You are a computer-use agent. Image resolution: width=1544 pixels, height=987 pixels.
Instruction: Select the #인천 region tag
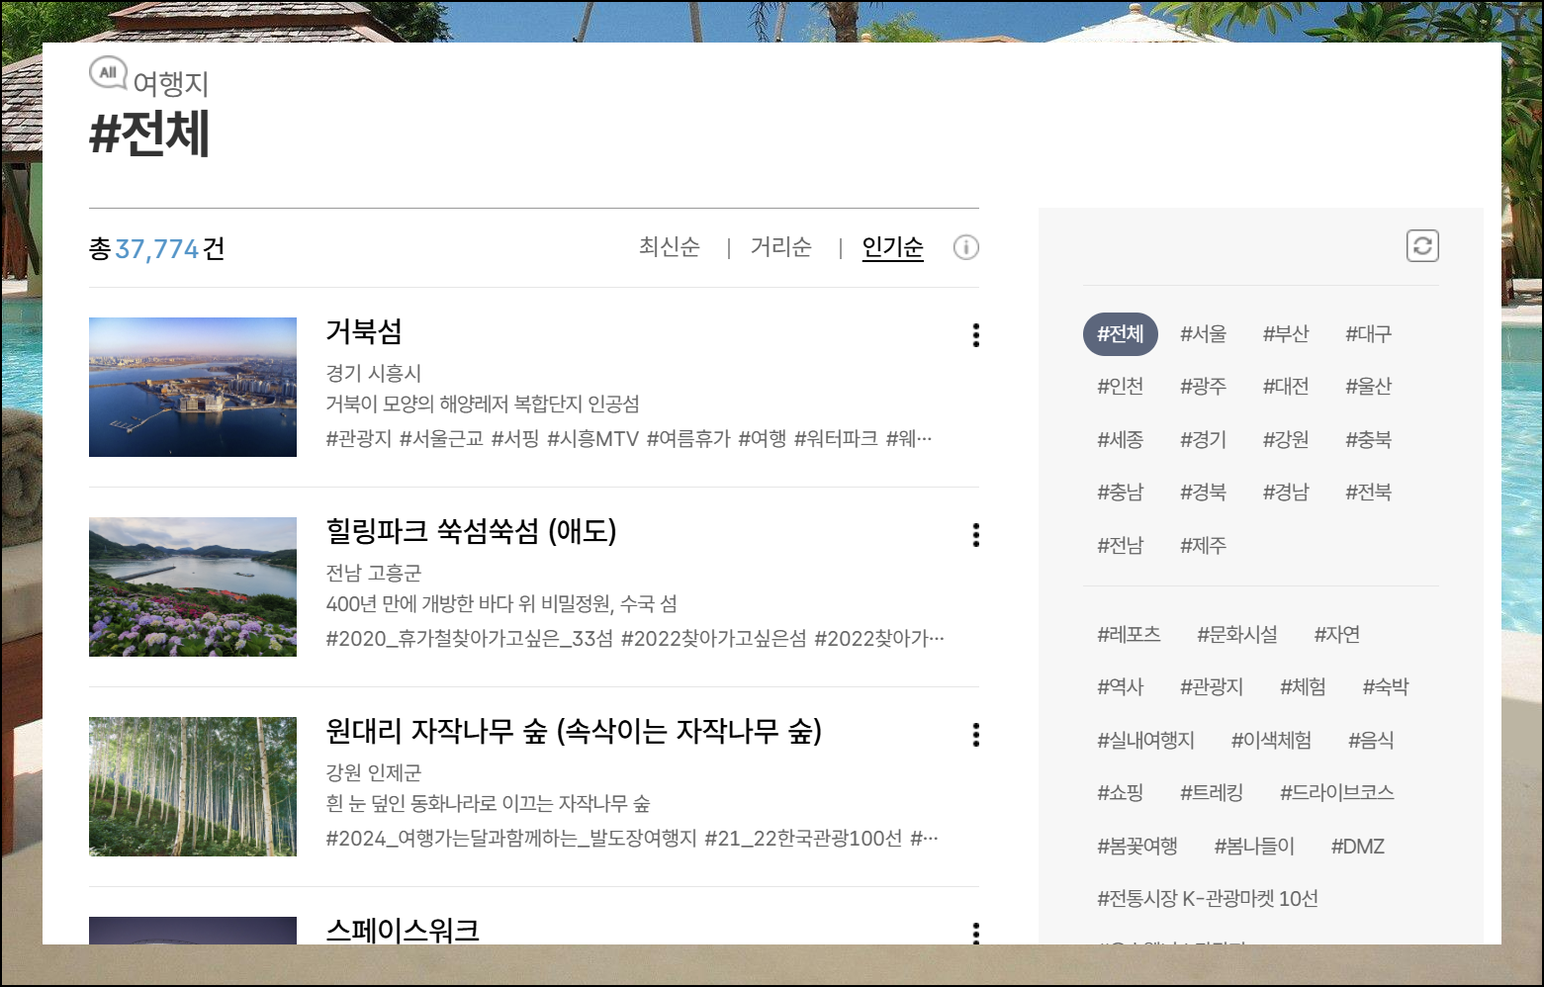tap(1121, 387)
